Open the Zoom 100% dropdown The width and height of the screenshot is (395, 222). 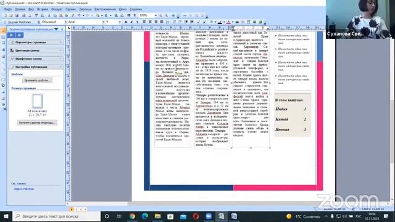(156, 15)
